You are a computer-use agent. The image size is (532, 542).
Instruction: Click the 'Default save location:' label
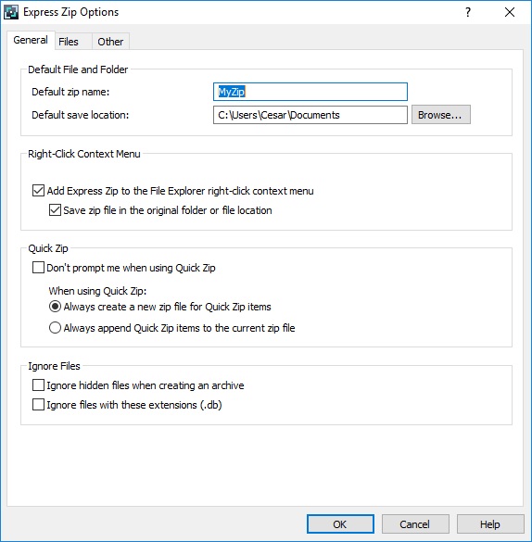pyautogui.click(x=81, y=115)
